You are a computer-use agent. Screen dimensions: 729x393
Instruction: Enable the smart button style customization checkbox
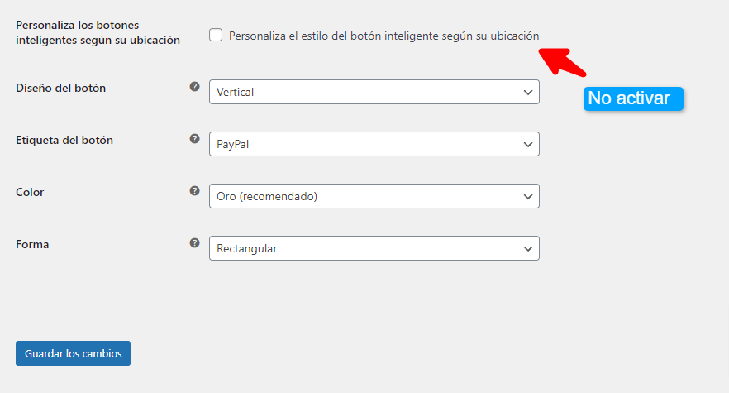[216, 35]
